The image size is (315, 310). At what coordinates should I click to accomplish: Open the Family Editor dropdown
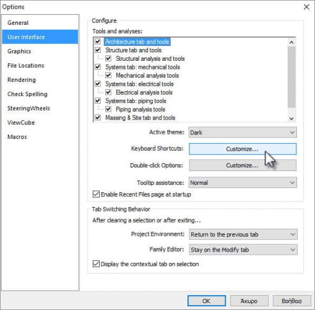[243, 250]
